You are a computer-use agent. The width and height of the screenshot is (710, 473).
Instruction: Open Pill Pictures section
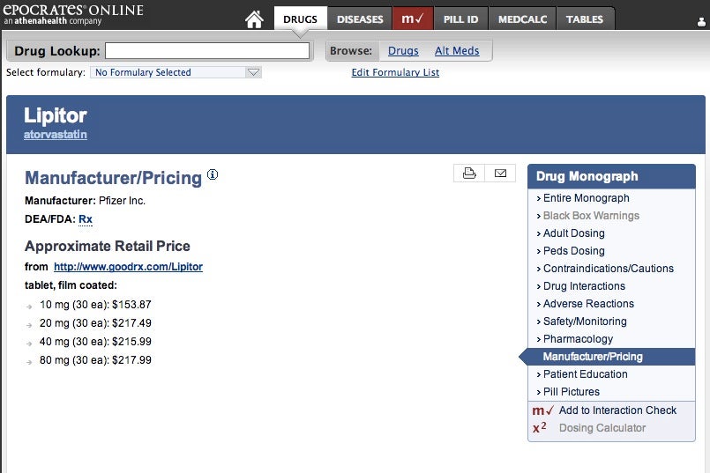coord(571,392)
